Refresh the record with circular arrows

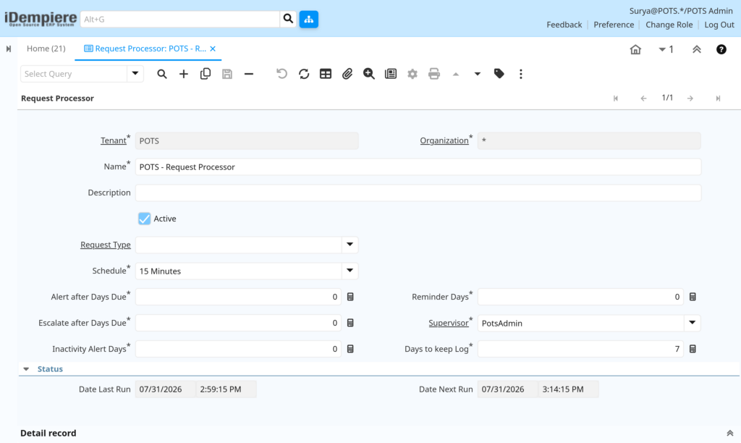pyautogui.click(x=304, y=74)
